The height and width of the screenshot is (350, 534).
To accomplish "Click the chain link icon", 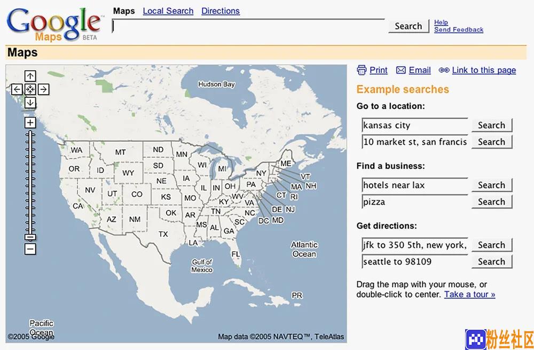I will [x=444, y=70].
